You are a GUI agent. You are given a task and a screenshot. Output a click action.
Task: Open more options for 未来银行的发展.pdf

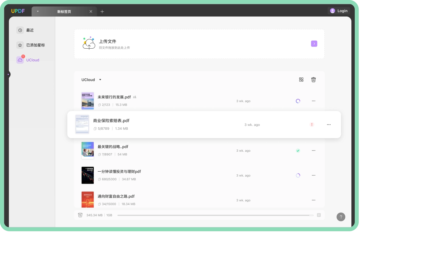click(x=313, y=101)
